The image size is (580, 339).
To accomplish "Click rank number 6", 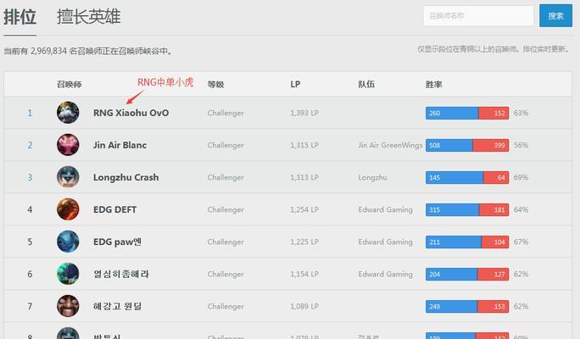I will point(30,274).
